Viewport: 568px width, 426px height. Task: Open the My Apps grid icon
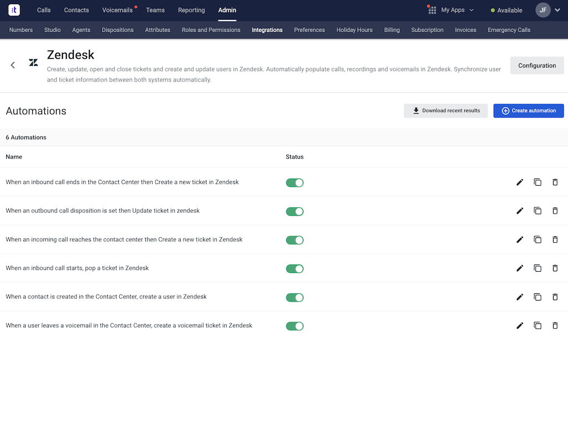432,10
